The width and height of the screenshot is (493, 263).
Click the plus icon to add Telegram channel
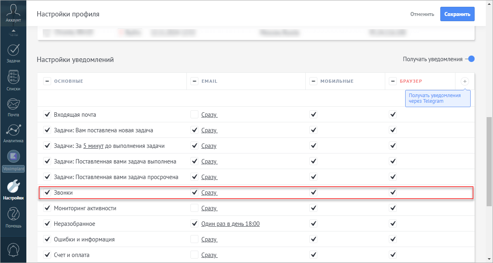465,81
